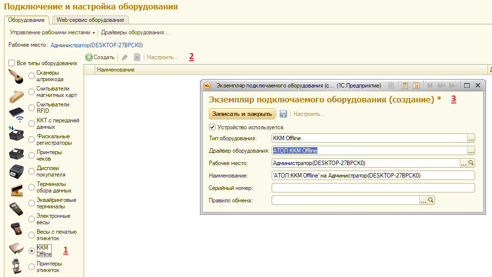Click Создать label in toolbar
The height and width of the screenshot is (277, 492).
click(x=104, y=57)
